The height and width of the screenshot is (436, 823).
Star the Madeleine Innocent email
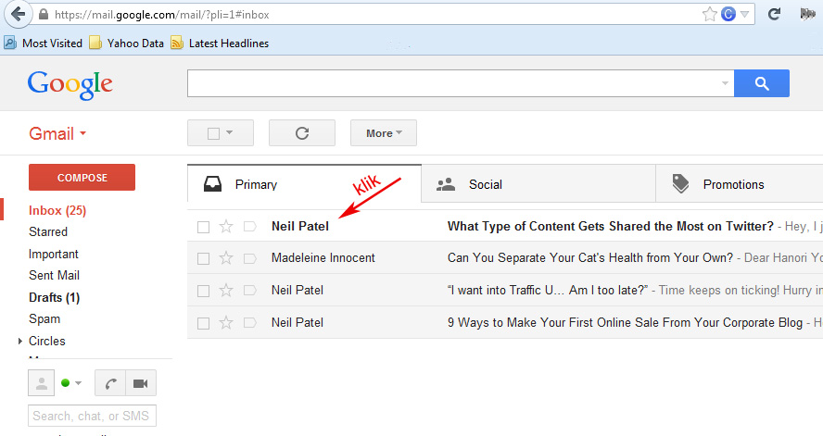(x=226, y=258)
